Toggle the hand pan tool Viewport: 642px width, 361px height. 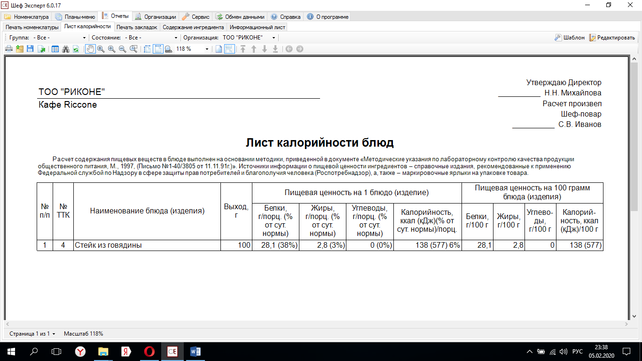[x=90, y=49]
